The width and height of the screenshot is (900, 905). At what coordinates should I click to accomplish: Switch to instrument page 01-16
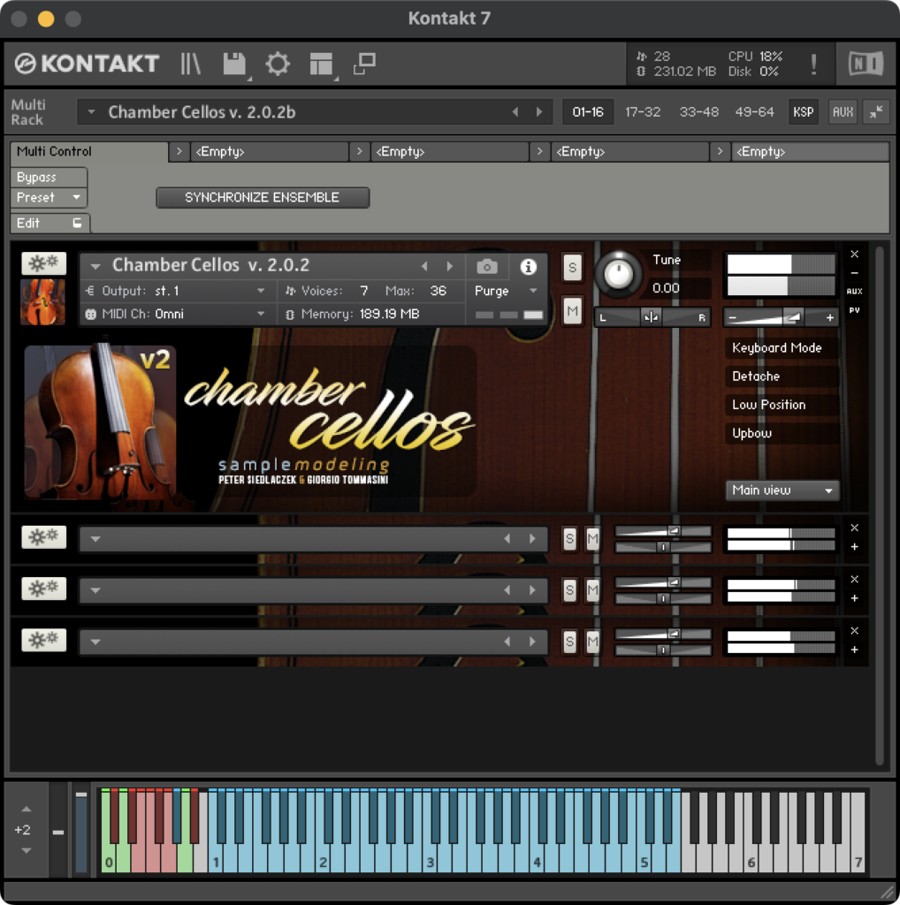(x=588, y=112)
